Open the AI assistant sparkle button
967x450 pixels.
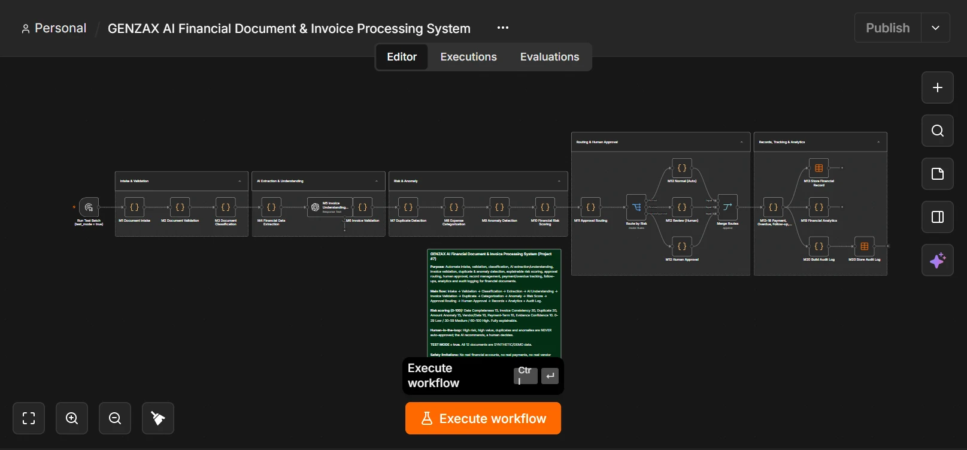click(938, 260)
